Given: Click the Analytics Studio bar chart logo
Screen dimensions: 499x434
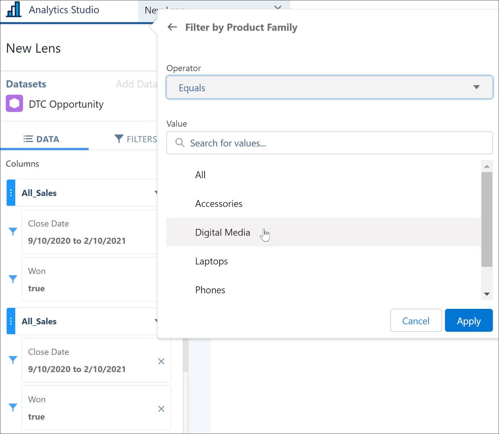Looking at the screenshot, I should (14, 9).
